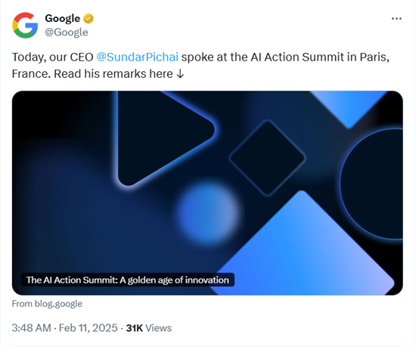This screenshot has width=419, height=347.
Task: Open the 3:48 AM timestamp link
Action: pyautogui.click(x=31, y=328)
